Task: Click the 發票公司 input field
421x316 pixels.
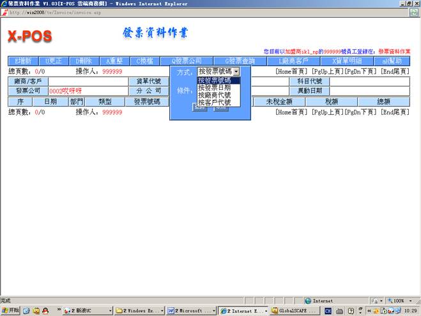Action: click(x=86, y=91)
